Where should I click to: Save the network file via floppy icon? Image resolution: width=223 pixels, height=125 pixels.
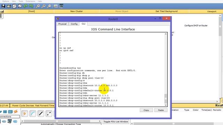point(3,6)
